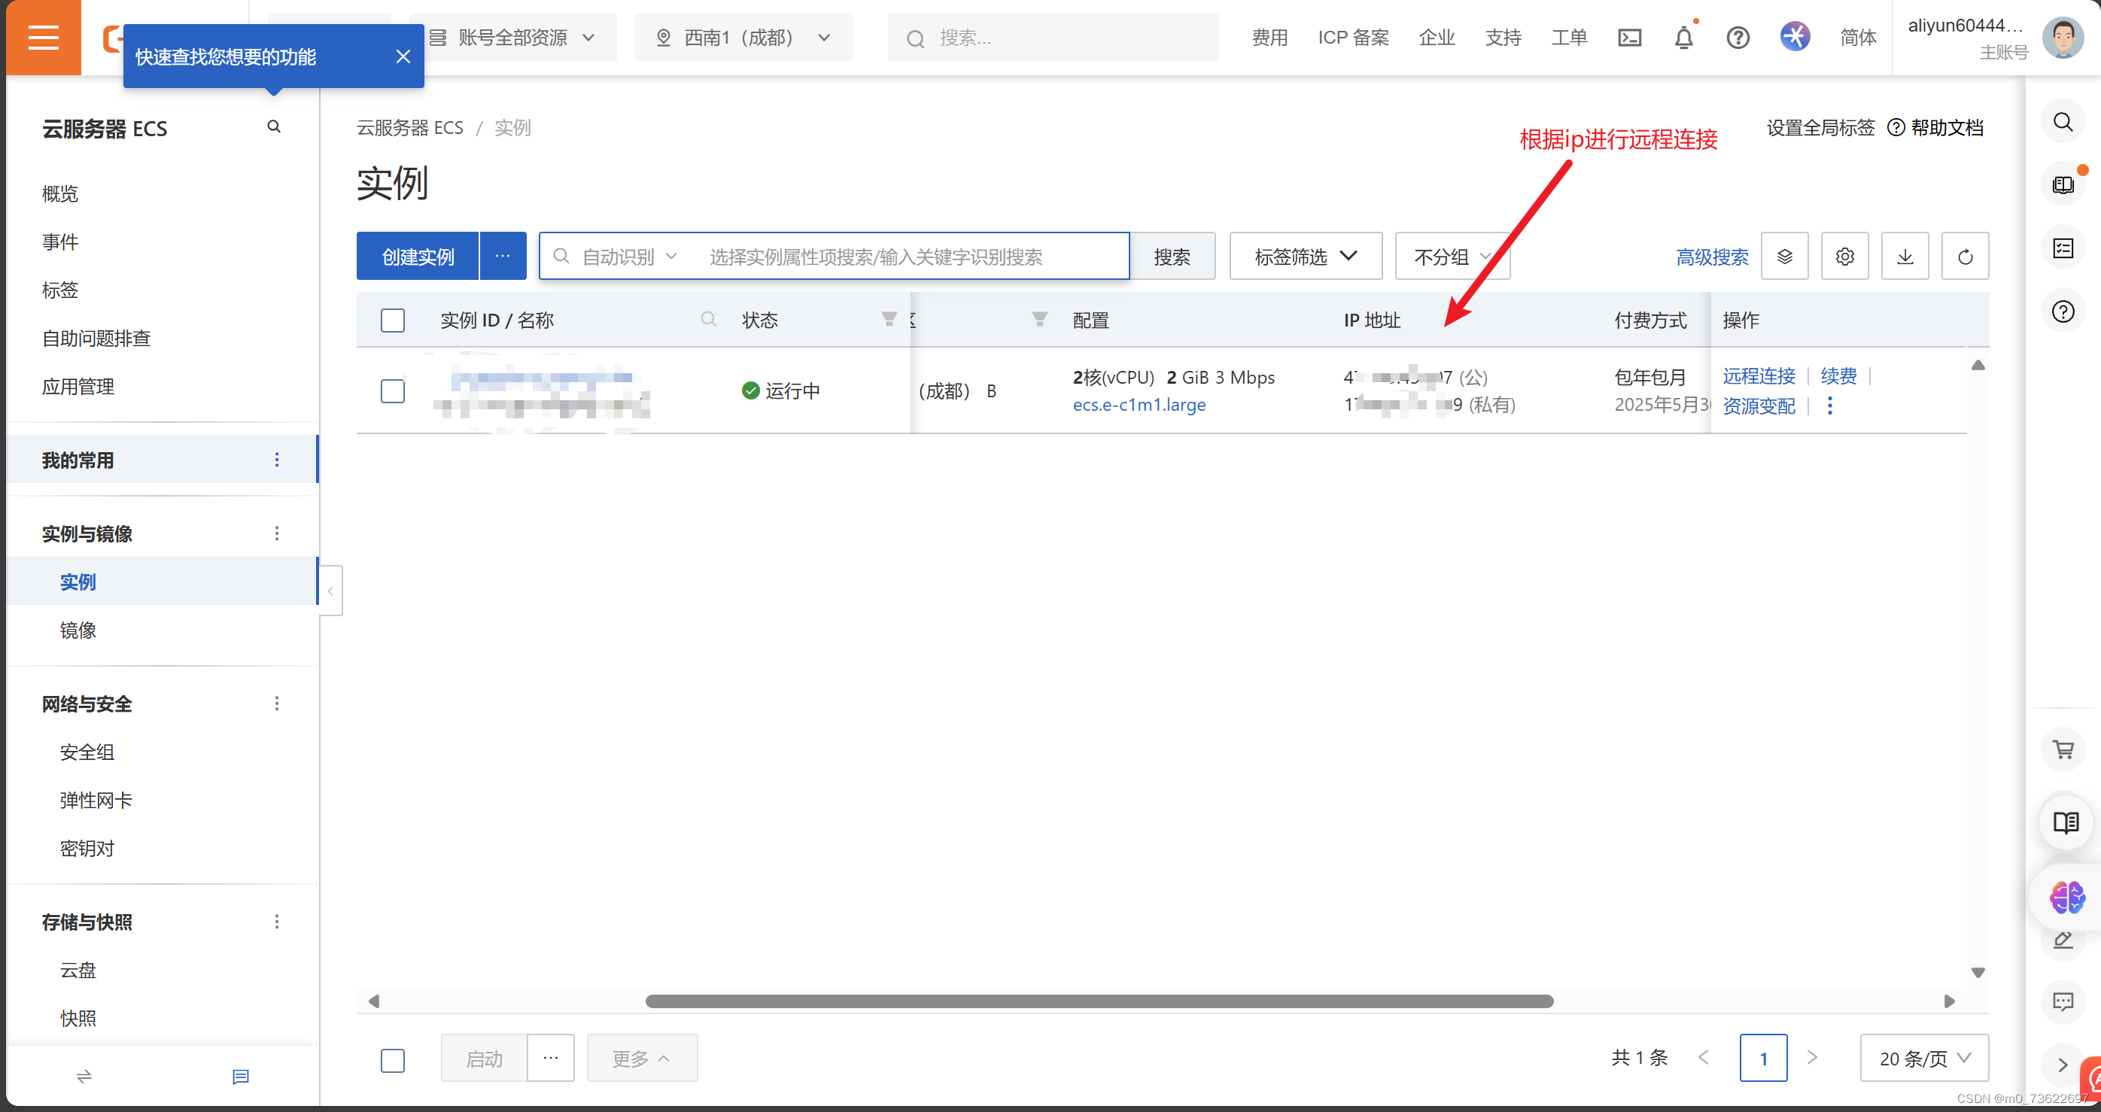Open 镜像 in the sidebar
2101x1112 pixels.
(x=78, y=630)
